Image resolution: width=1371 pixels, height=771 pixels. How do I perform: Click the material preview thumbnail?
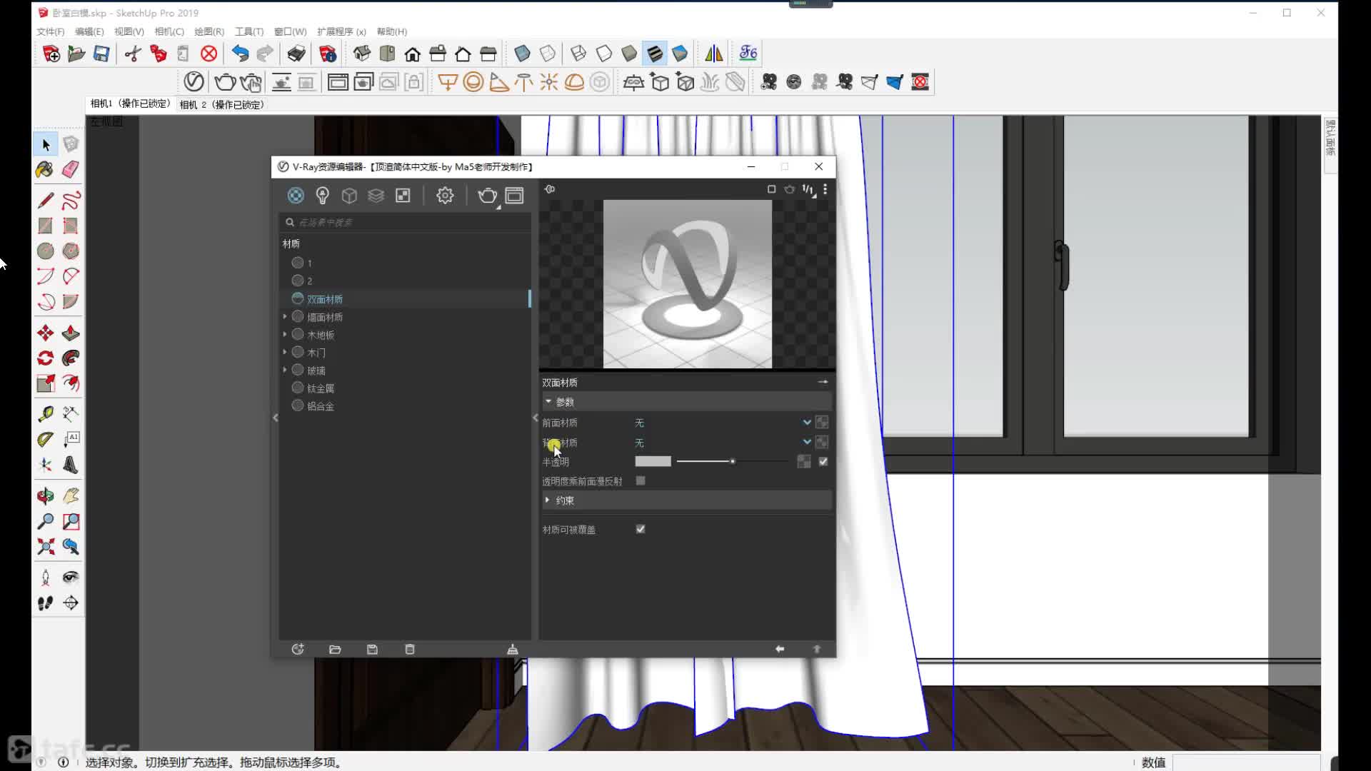pos(688,284)
